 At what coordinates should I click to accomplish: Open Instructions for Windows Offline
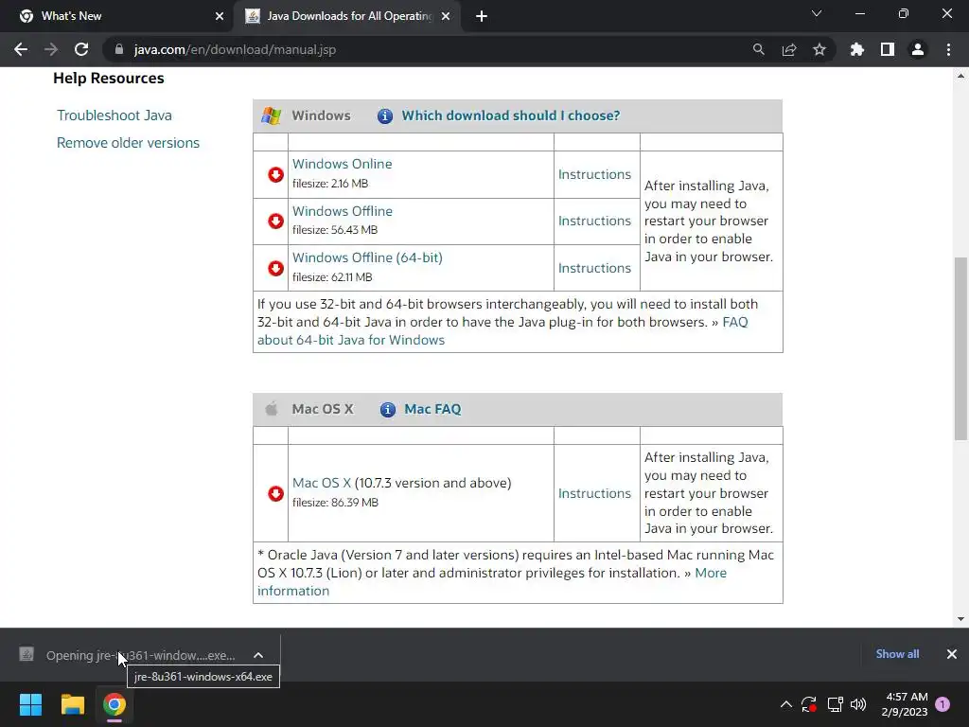pos(594,221)
